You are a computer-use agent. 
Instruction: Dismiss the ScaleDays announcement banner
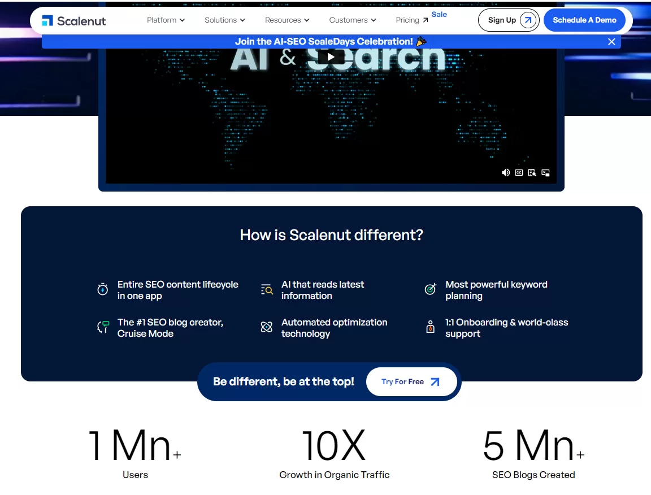pos(611,41)
